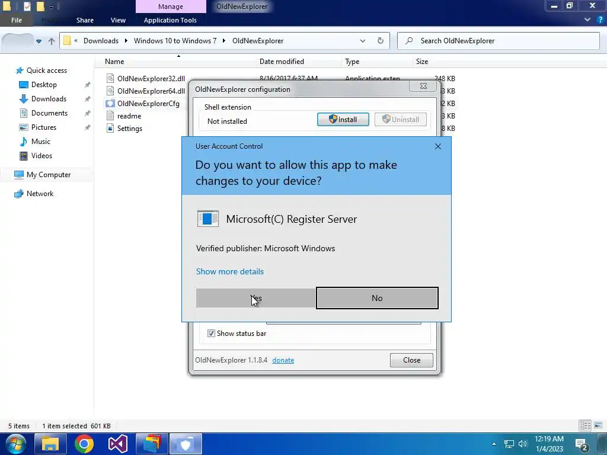Screen dimensions: 607x455
Task: Click the Uninstall shell extension button
Action: click(x=401, y=120)
